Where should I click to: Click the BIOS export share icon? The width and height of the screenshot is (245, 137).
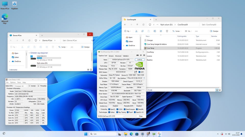[x=136, y=72]
